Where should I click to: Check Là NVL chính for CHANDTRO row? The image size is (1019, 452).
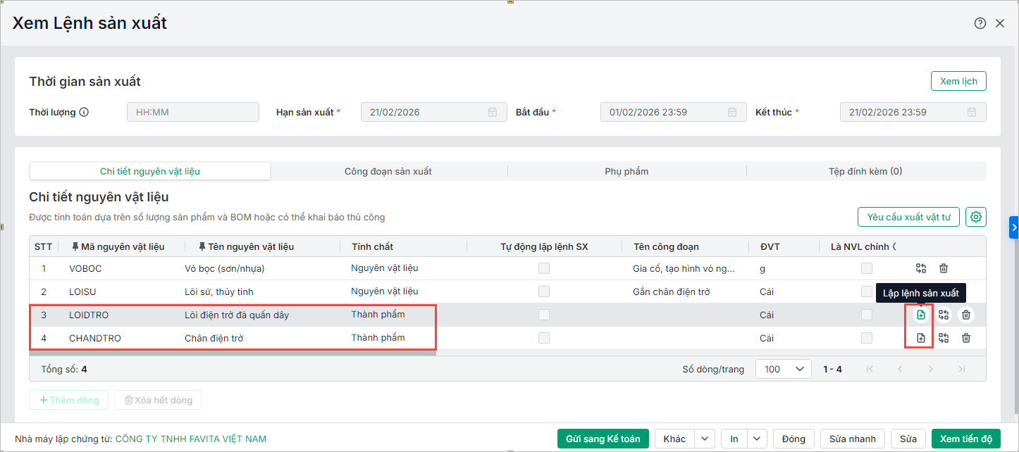[867, 339]
